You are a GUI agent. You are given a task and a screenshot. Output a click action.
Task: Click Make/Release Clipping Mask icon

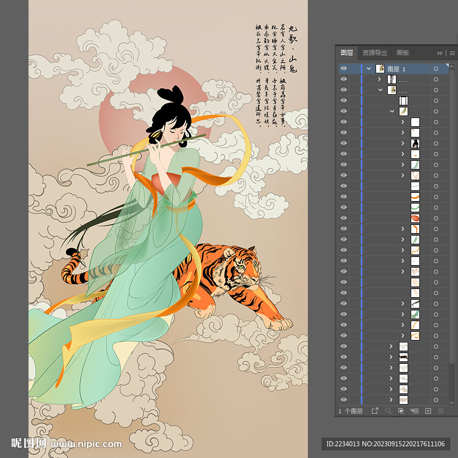pos(401,411)
